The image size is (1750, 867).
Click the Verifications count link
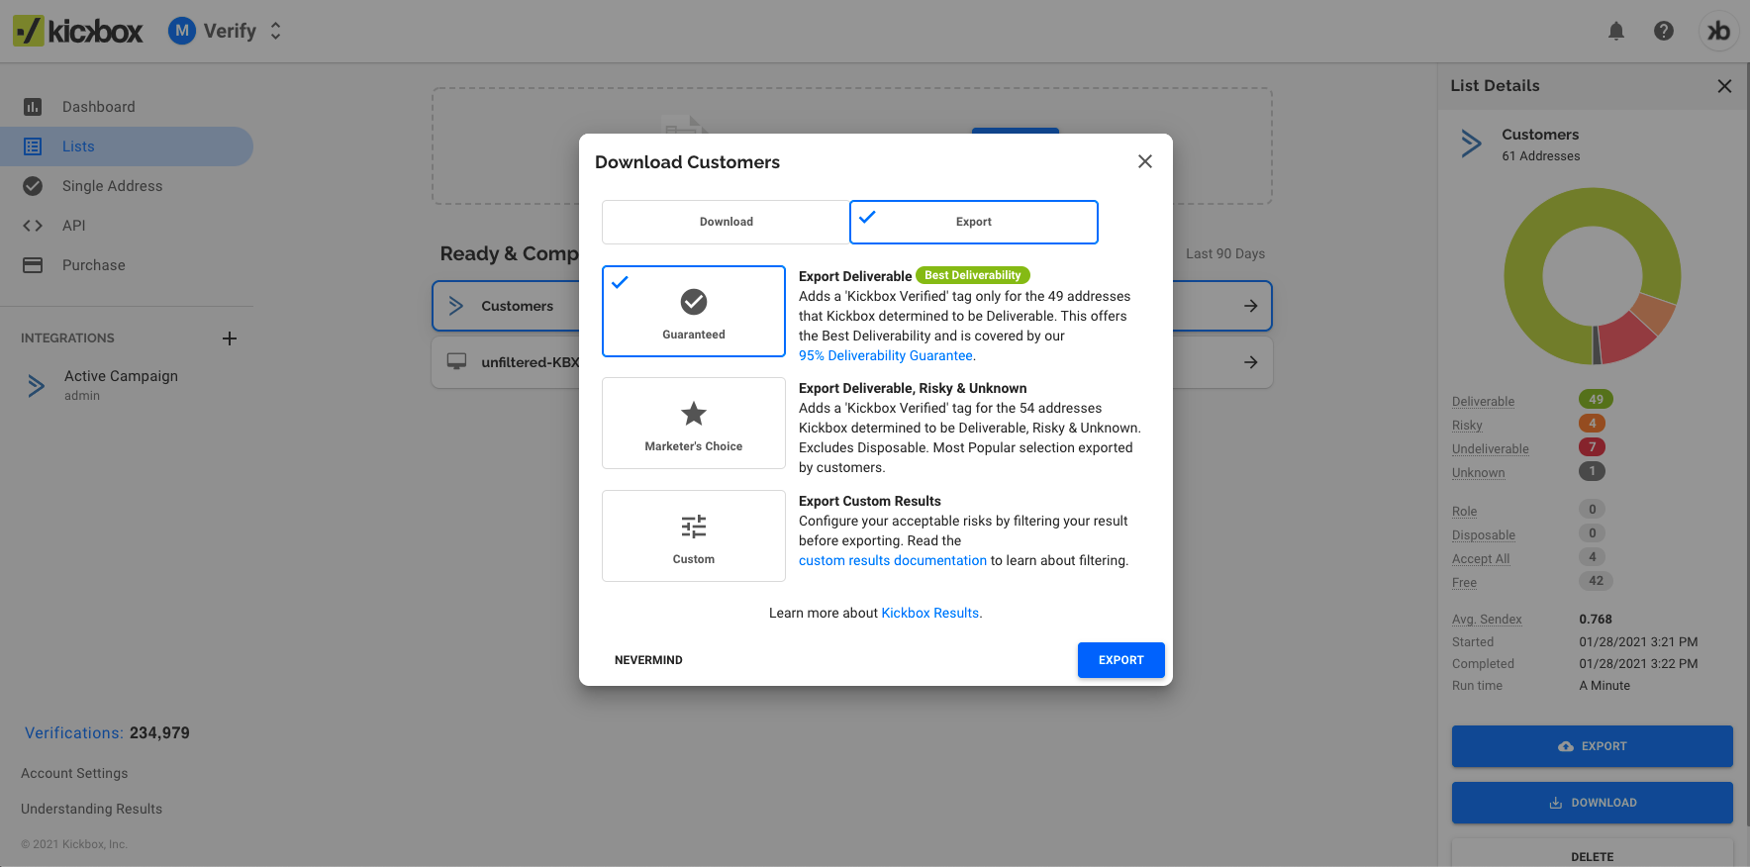pos(107,732)
